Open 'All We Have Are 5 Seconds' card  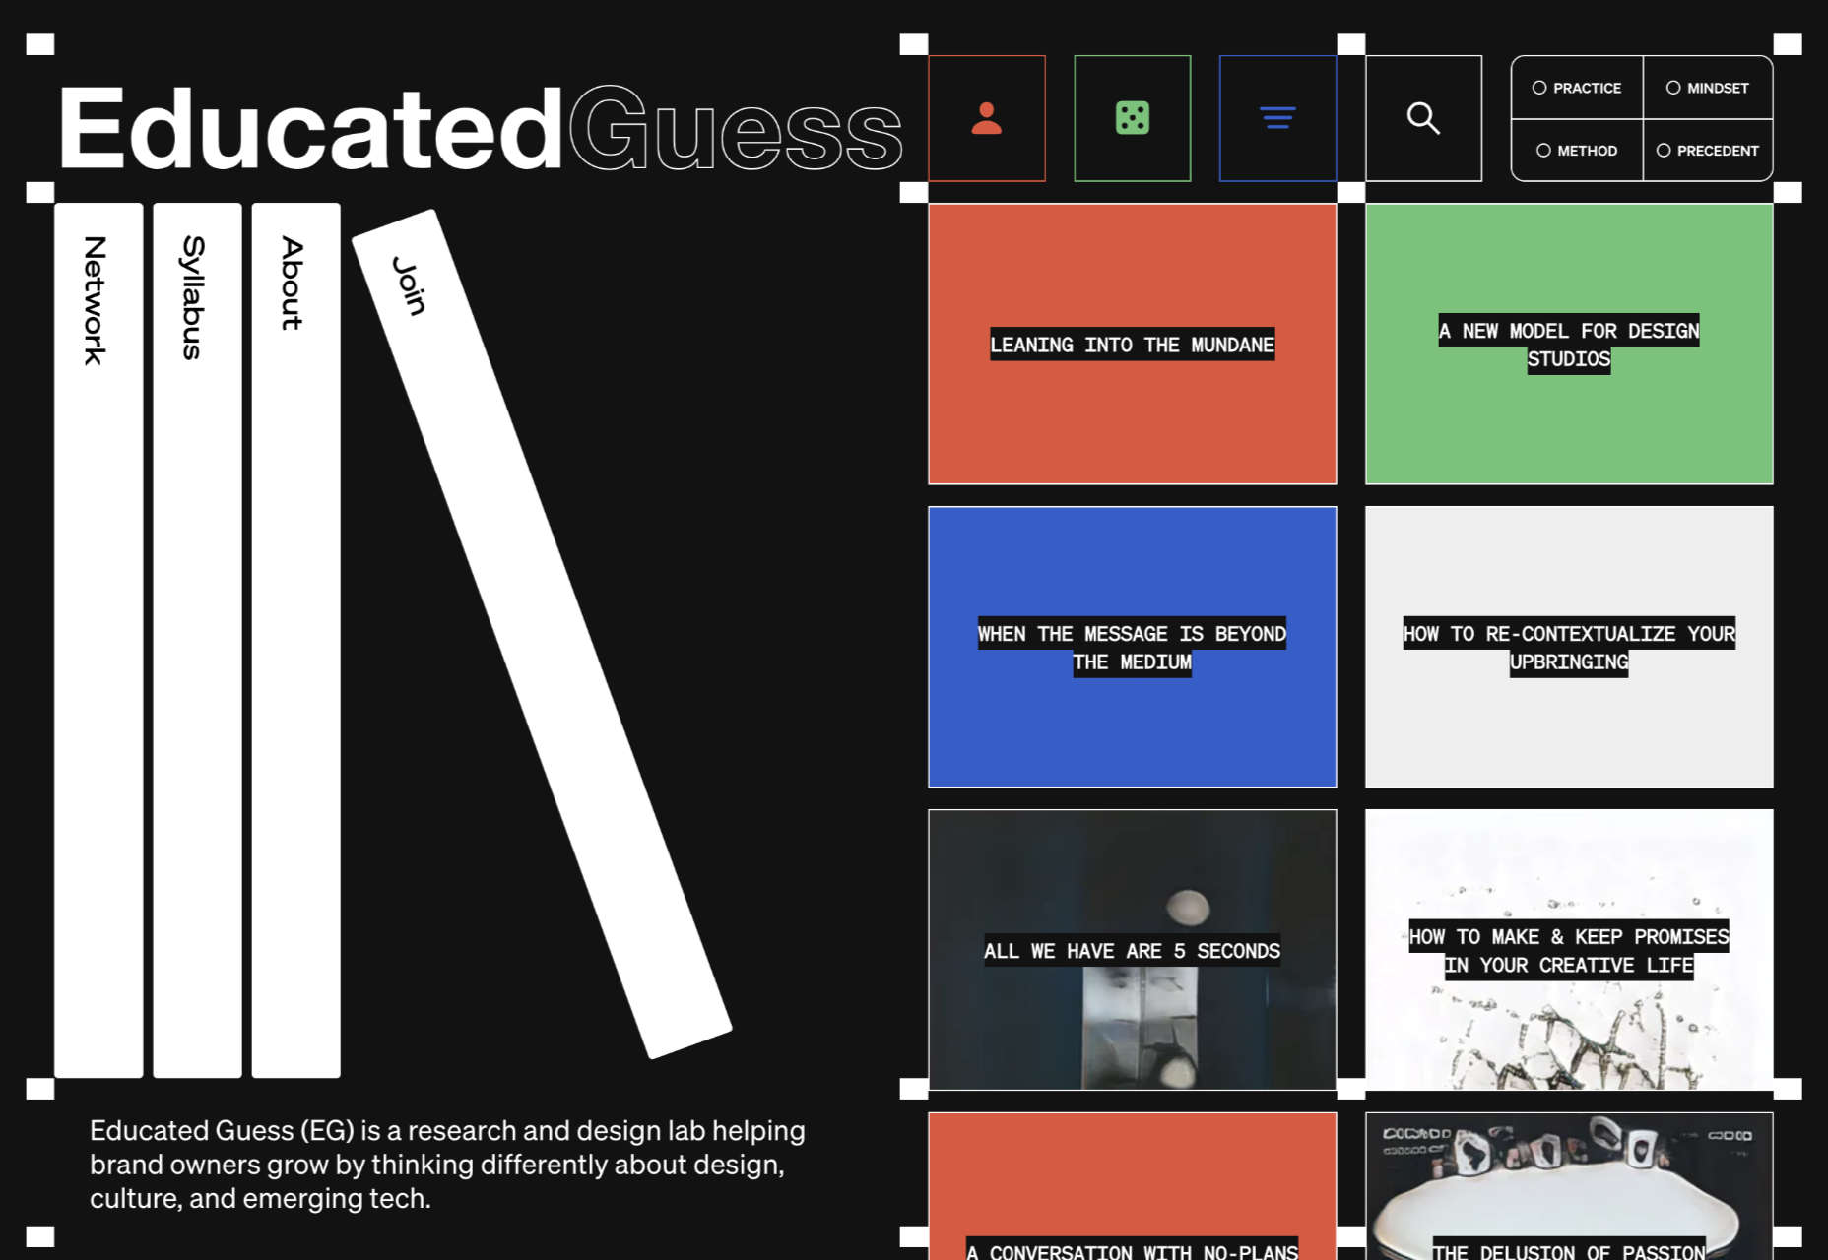[x=1133, y=950]
